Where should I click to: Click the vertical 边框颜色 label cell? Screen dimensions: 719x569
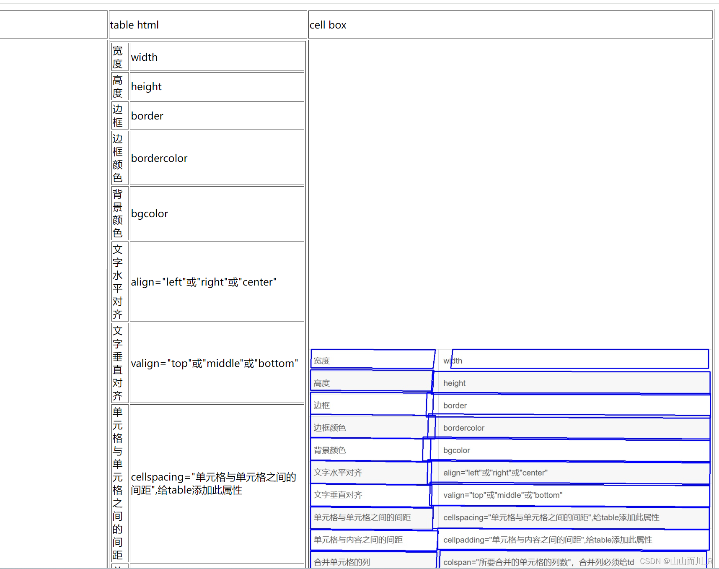(x=120, y=158)
